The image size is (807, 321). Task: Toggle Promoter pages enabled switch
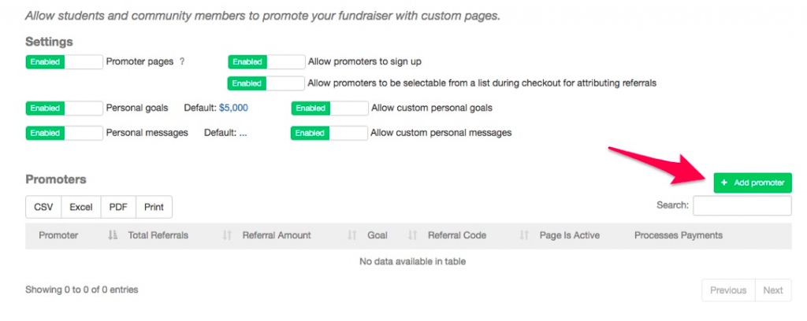tap(65, 62)
